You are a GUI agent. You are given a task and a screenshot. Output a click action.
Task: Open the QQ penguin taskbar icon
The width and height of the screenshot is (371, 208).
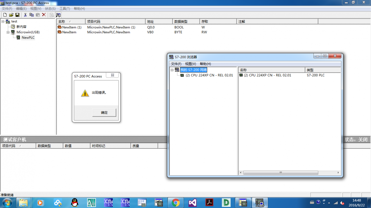coord(75,203)
